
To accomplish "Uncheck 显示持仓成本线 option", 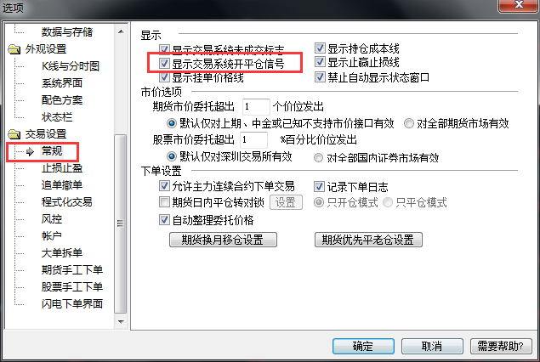I will click(320, 48).
